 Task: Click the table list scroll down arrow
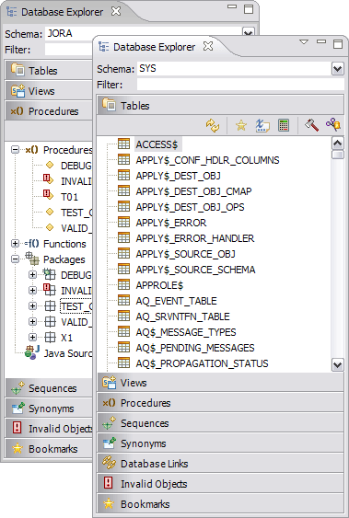(337, 364)
